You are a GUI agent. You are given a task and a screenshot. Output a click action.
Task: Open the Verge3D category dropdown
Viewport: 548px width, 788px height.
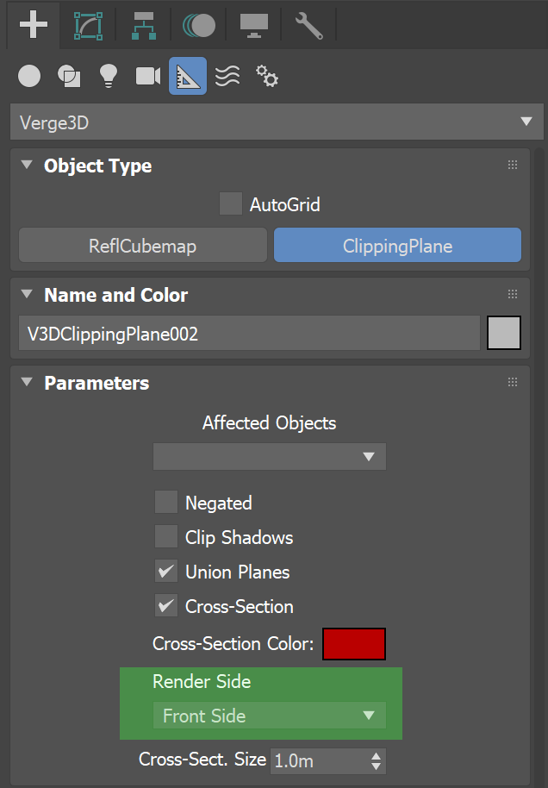277,122
